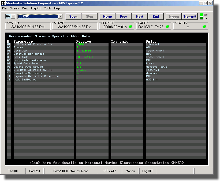Click the ELAPSED 0000h:00m:01s value
Screen dimensions: 220x181
pos(115,27)
